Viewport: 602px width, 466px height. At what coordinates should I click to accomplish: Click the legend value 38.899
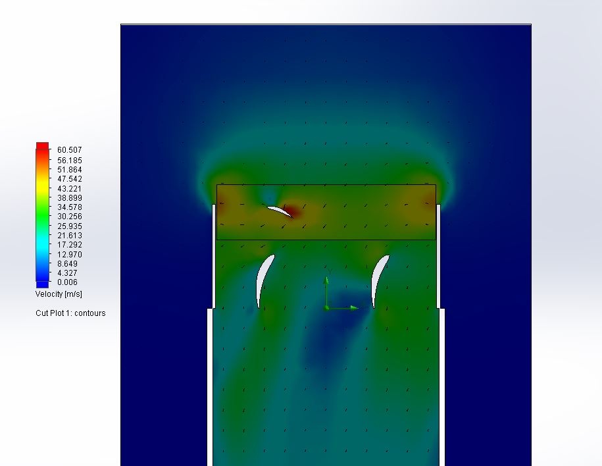70,198
